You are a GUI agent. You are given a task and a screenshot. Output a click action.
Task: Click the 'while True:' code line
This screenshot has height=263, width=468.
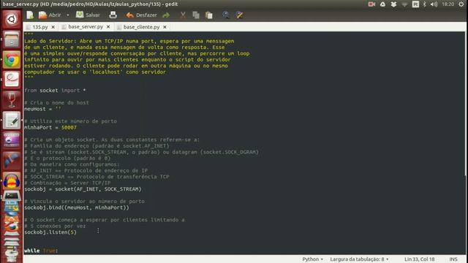(x=41, y=251)
